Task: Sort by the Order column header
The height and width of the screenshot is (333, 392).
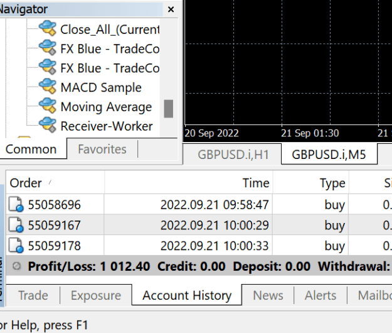Action: 55,183
